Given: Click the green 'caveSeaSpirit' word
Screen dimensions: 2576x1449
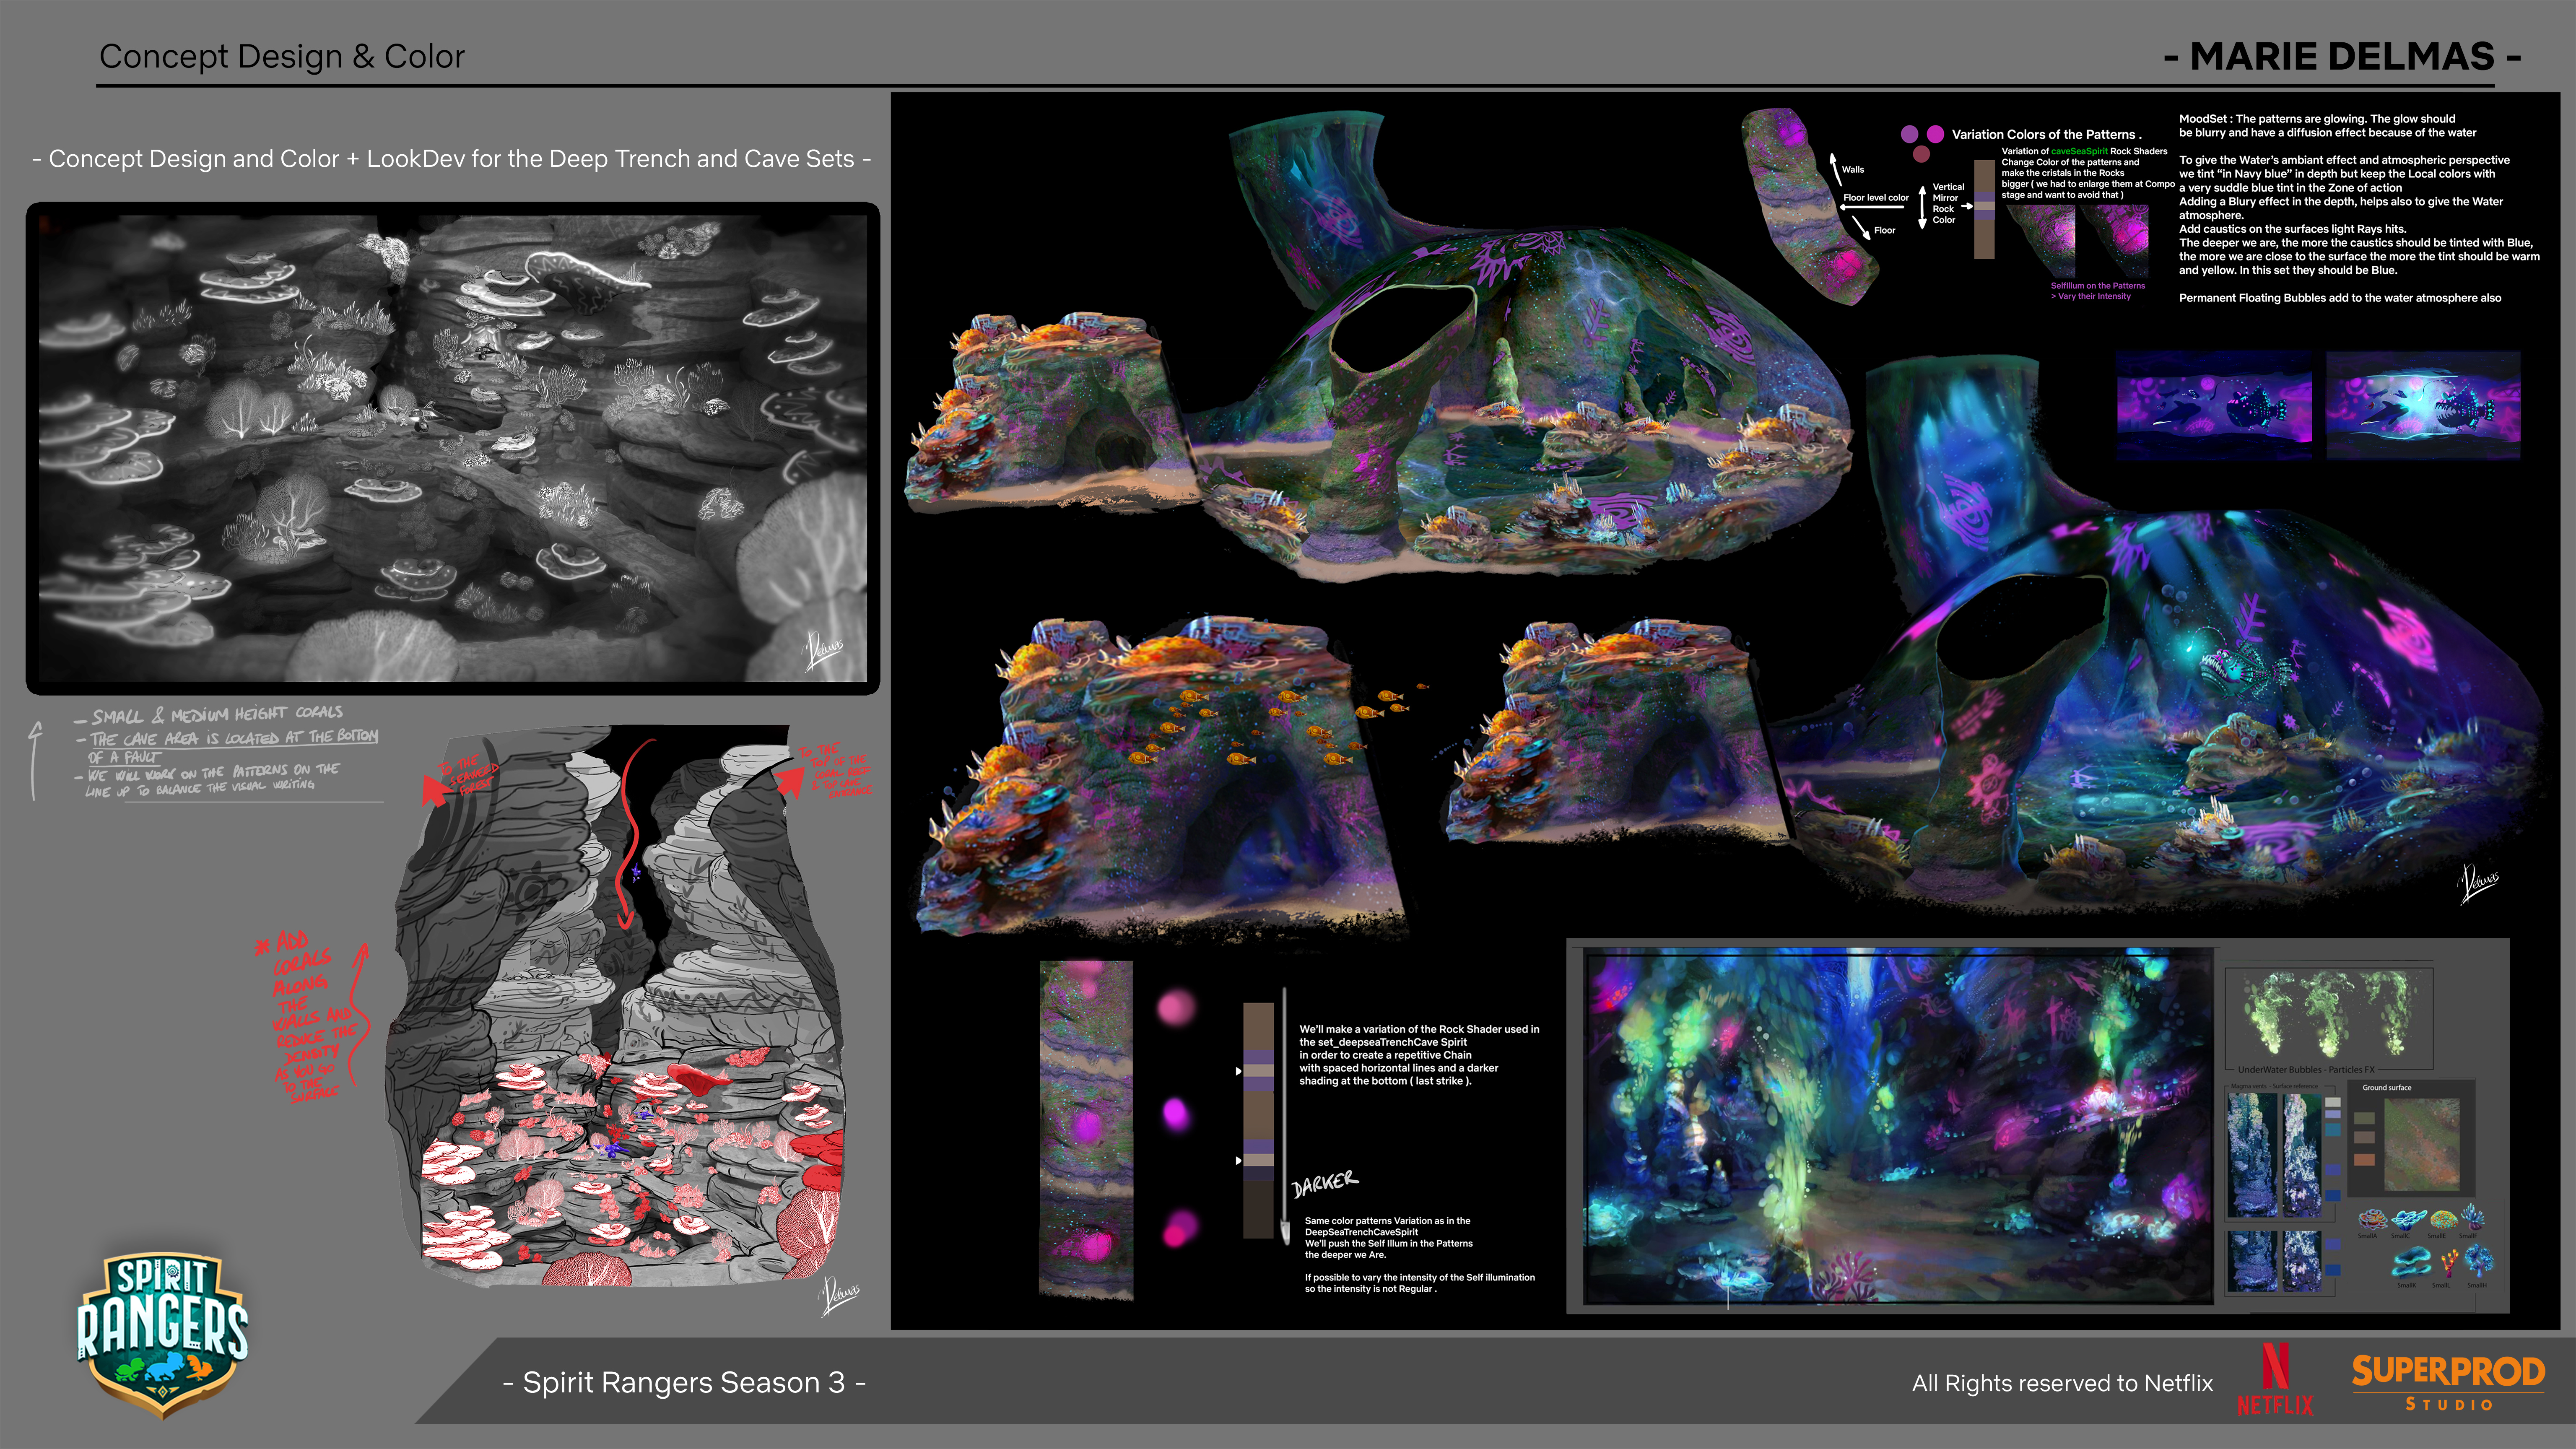Looking at the screenshot, I should (2079, 151).
